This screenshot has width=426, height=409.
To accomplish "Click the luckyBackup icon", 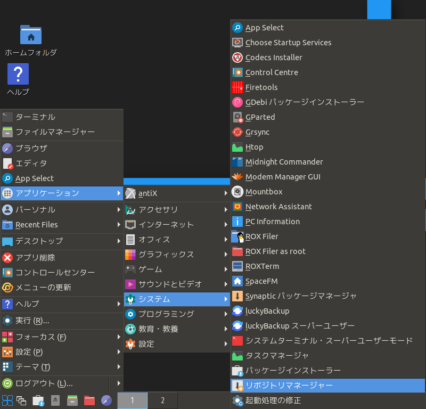I will (x=237, y=311).
